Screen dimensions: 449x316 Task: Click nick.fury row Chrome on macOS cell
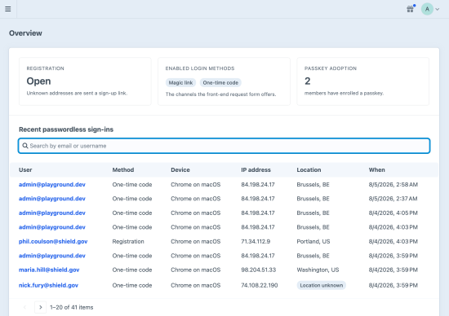click(196, 285)
